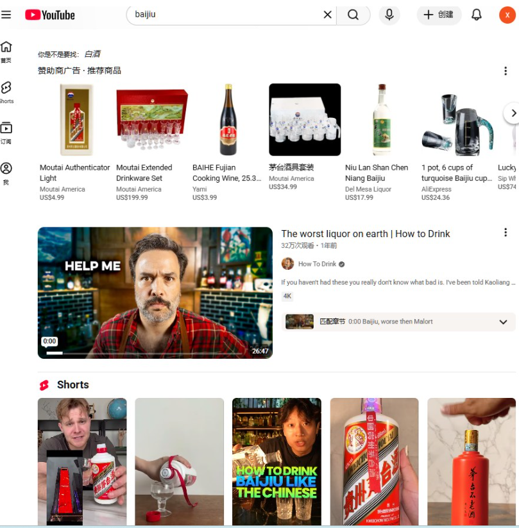Click the video title The worst liquor
The width and height of the screenshot is (519, 528).
pyautogui.click(x=366, y=234)
